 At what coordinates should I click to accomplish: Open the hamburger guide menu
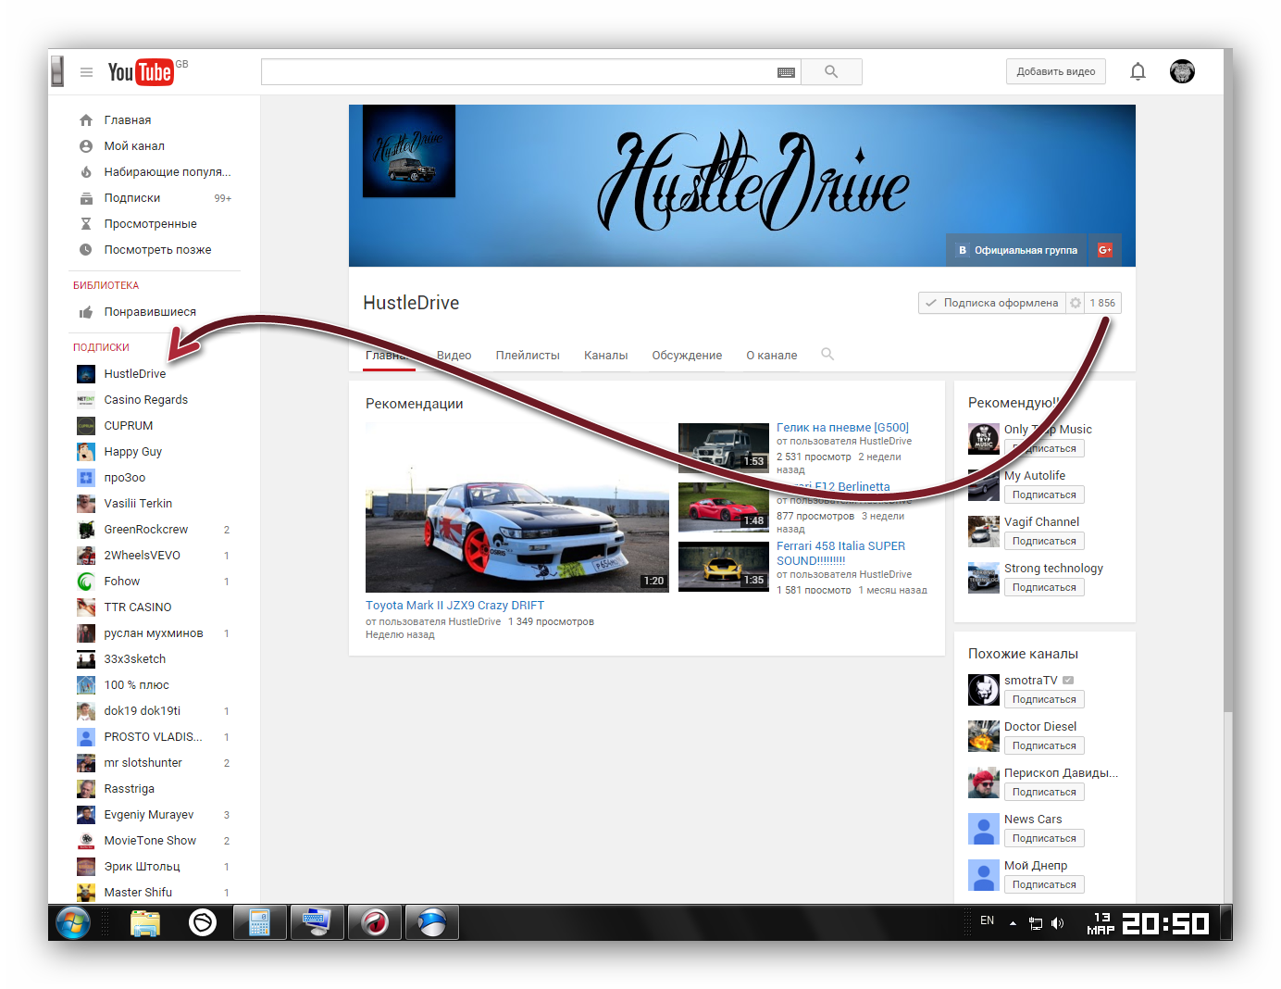coord(86,72)
